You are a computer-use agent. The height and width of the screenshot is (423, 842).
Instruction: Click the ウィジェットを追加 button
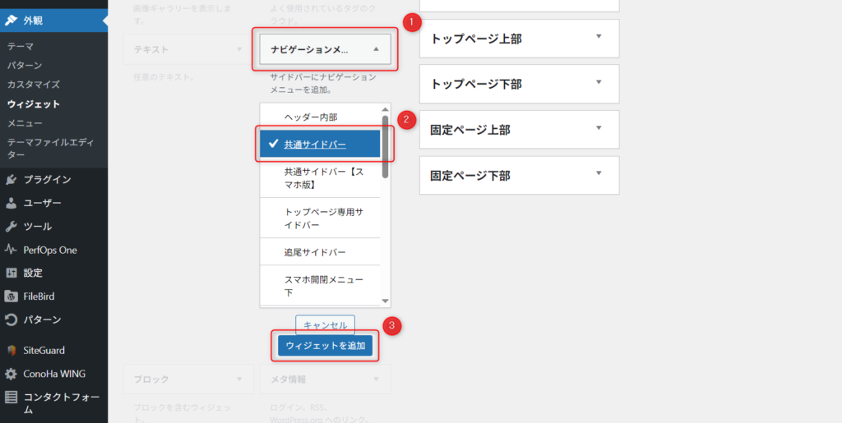coord(325,346)
